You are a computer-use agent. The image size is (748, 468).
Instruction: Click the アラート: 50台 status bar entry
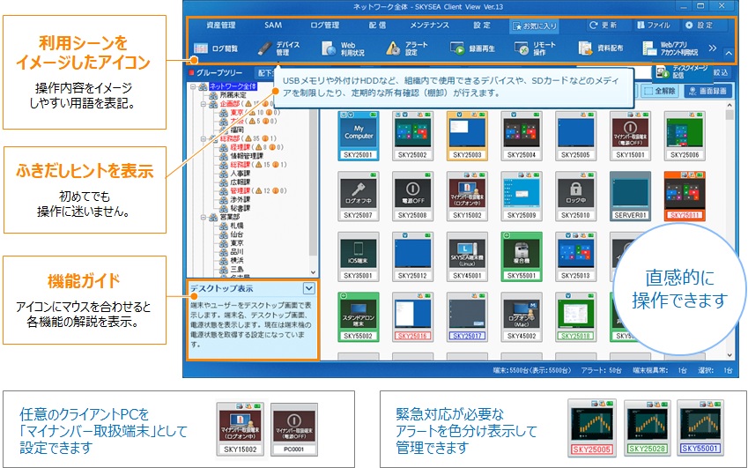(601, 370)
